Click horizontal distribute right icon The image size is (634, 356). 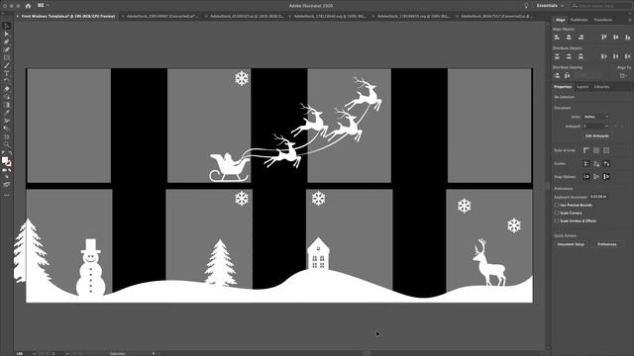627,56
